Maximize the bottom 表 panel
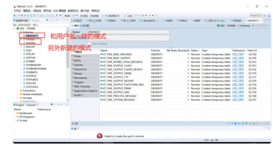The height and width of the screenshot is (148, 273). 269,128
